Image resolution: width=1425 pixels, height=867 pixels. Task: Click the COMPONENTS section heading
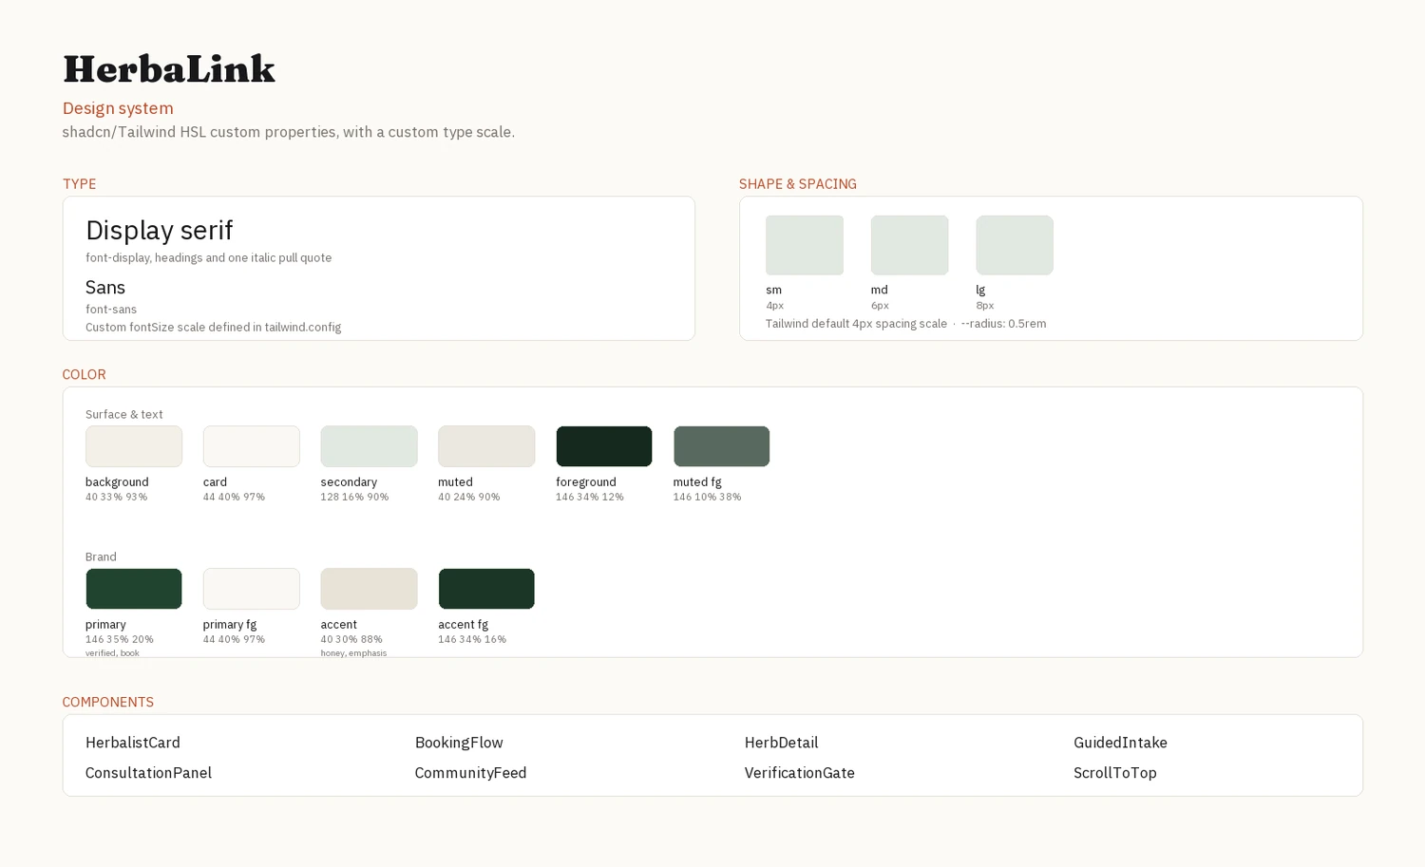107,703
